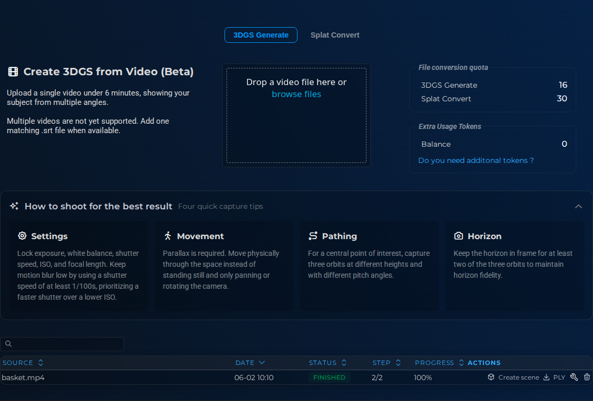Sort the table by Source column
Image resolution: width=593 pixels, height=401 pixels.
coord(22,362)
